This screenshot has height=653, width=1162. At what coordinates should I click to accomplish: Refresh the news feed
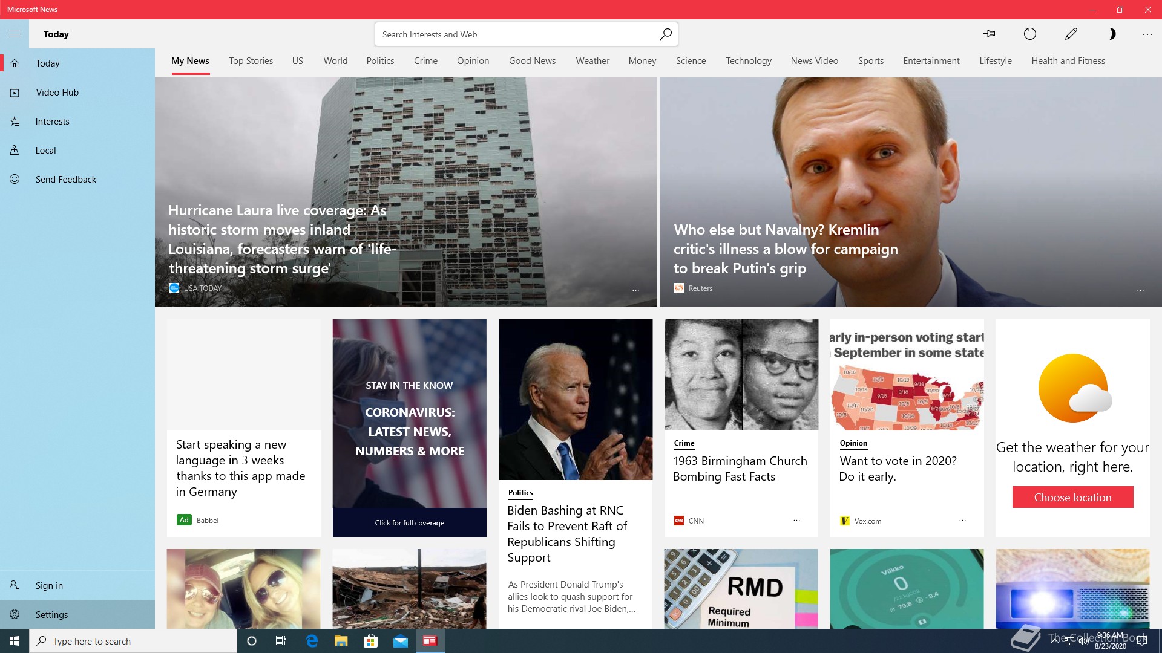(1030, 34)
